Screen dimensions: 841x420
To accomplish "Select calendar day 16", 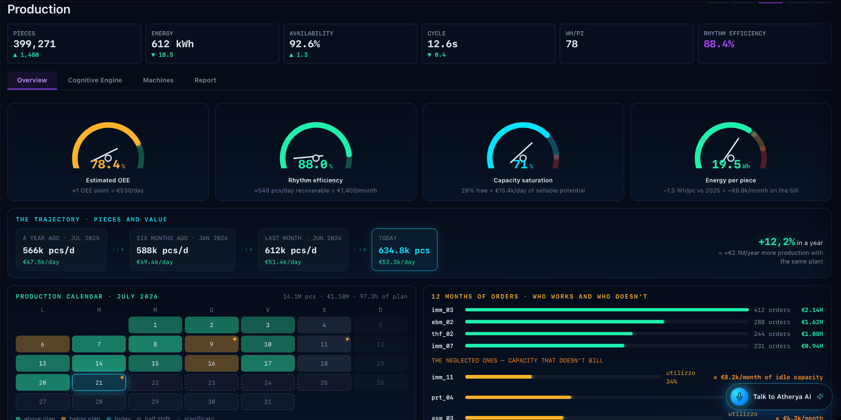I will [x=211, y=363].
